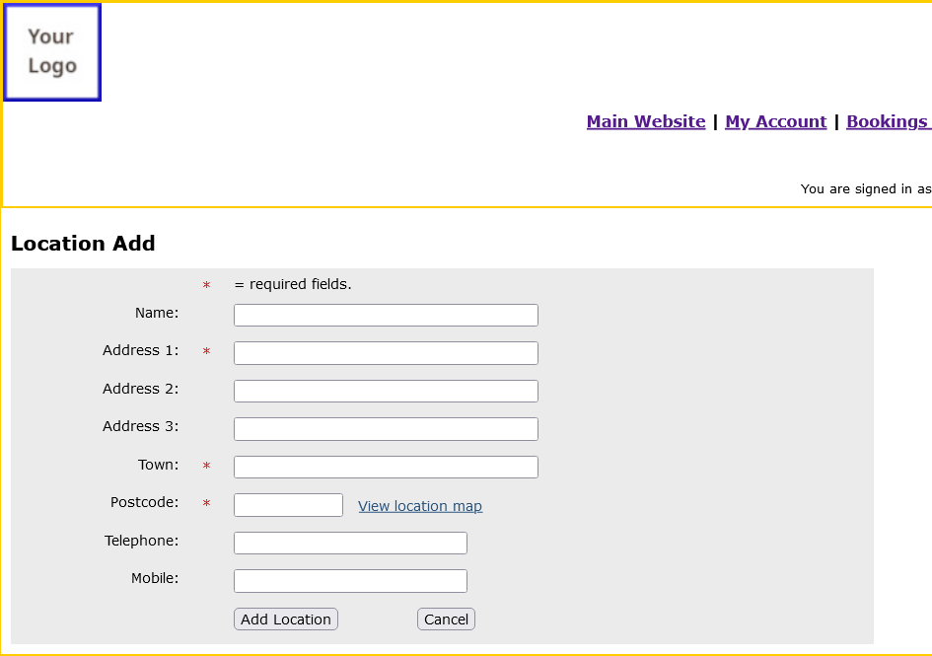Click the Postcode entry box
Viewport: 932px width, 656px height.
[288, 505]
